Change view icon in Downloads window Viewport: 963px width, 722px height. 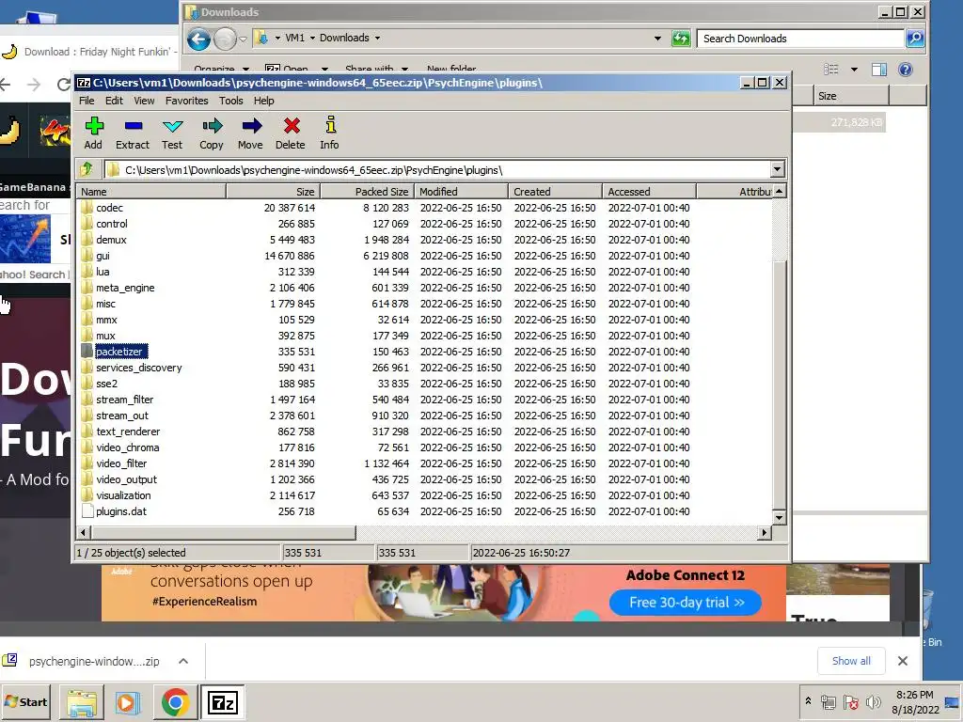tap(831, 70)
